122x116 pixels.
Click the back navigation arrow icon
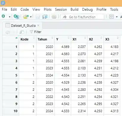point(8,32)
